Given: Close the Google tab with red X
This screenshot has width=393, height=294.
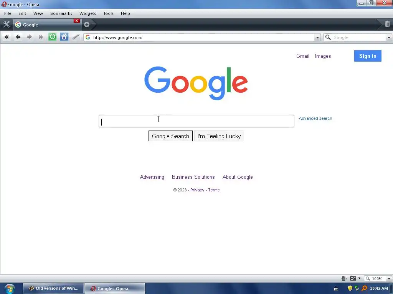Looking at the screenshot, I should click(x=77, y=21).
